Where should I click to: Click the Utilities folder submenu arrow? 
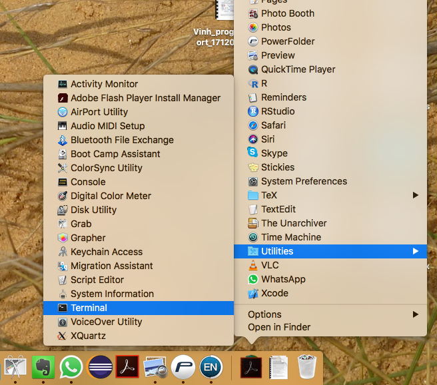416,251
